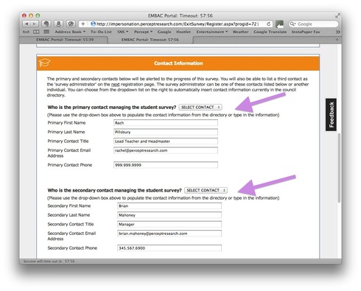The height and width of the screenshot is (291, 361).
Task: Expand SNS bookmark folder
Action: click(123, 32)
